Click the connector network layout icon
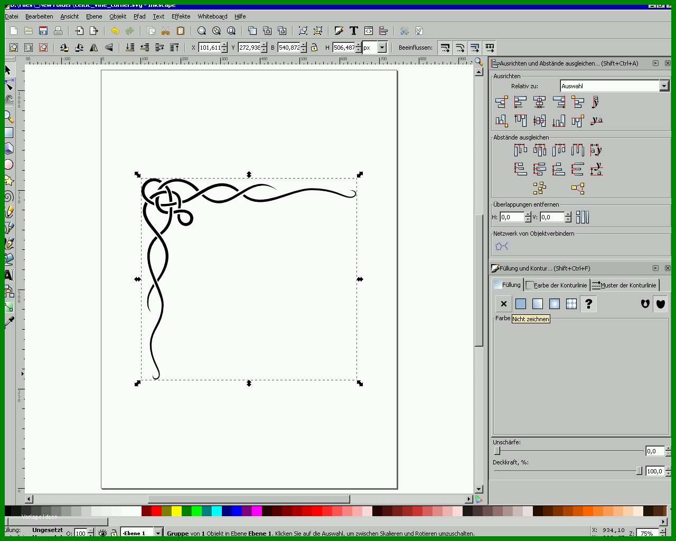 (502, 246)
